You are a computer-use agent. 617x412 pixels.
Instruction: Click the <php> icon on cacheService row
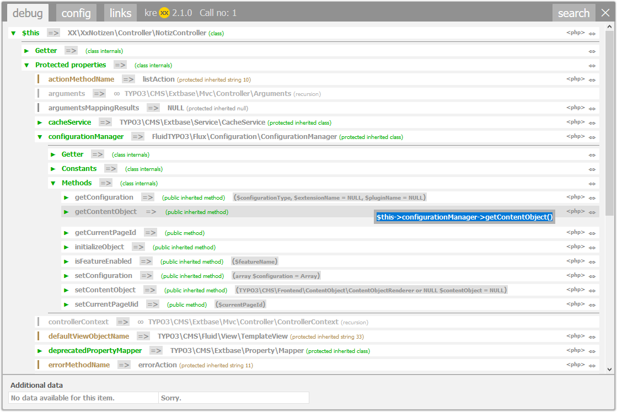(x=575, y=122)
